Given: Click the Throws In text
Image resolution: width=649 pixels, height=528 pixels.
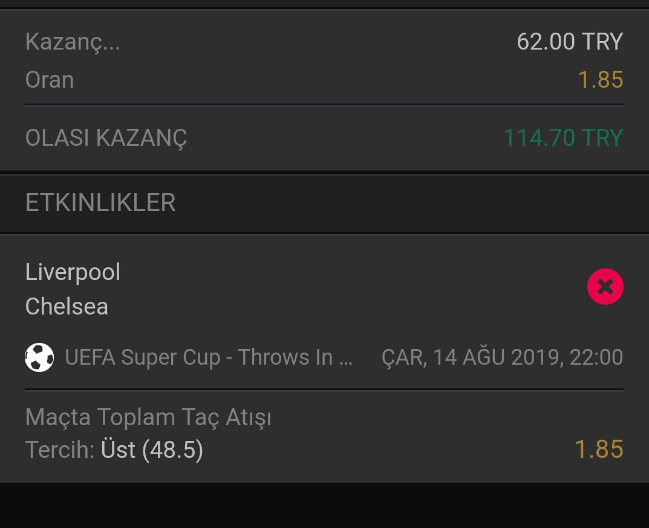Looking at the screenshot, I should click(x=285, y=357).
